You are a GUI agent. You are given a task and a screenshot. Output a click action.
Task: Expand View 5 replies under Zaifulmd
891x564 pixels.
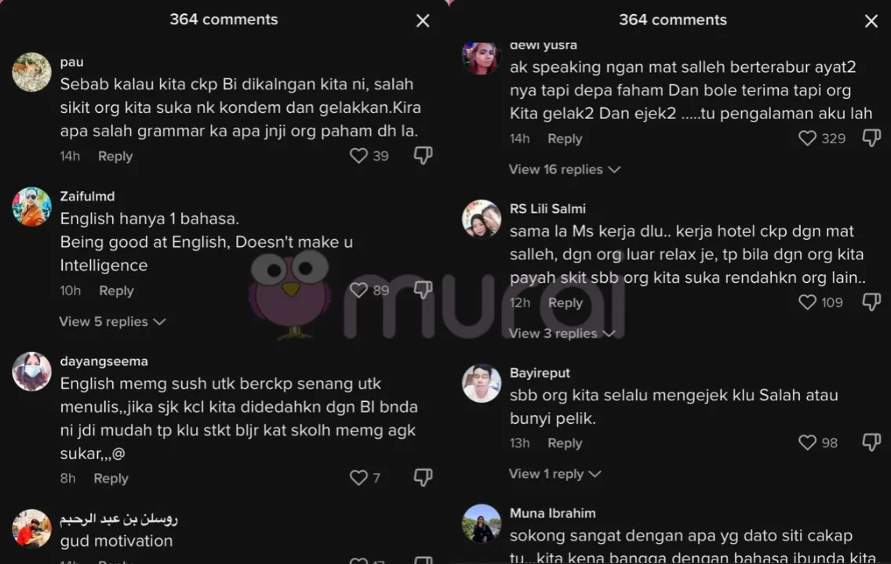(112, 322)
